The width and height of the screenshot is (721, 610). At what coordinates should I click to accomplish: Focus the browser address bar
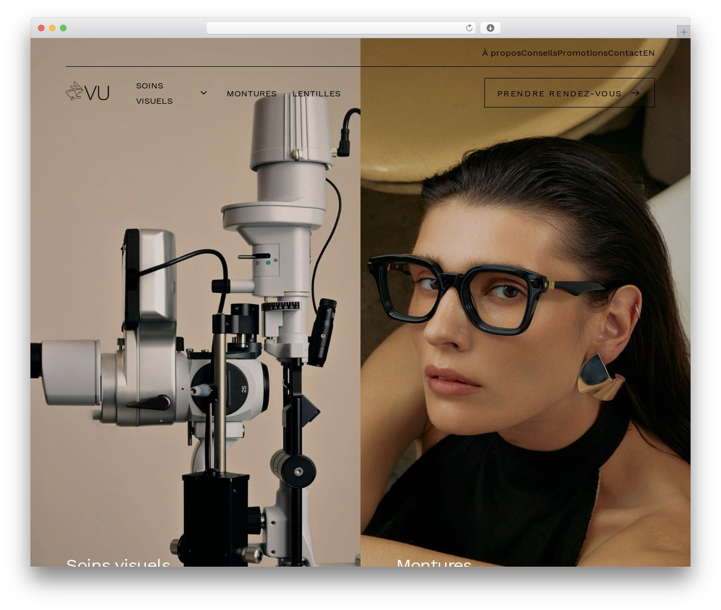click(x=341, y=28)
